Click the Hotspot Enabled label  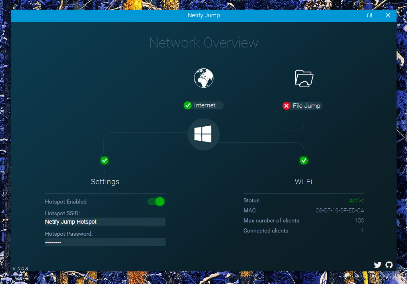(65, 202)
